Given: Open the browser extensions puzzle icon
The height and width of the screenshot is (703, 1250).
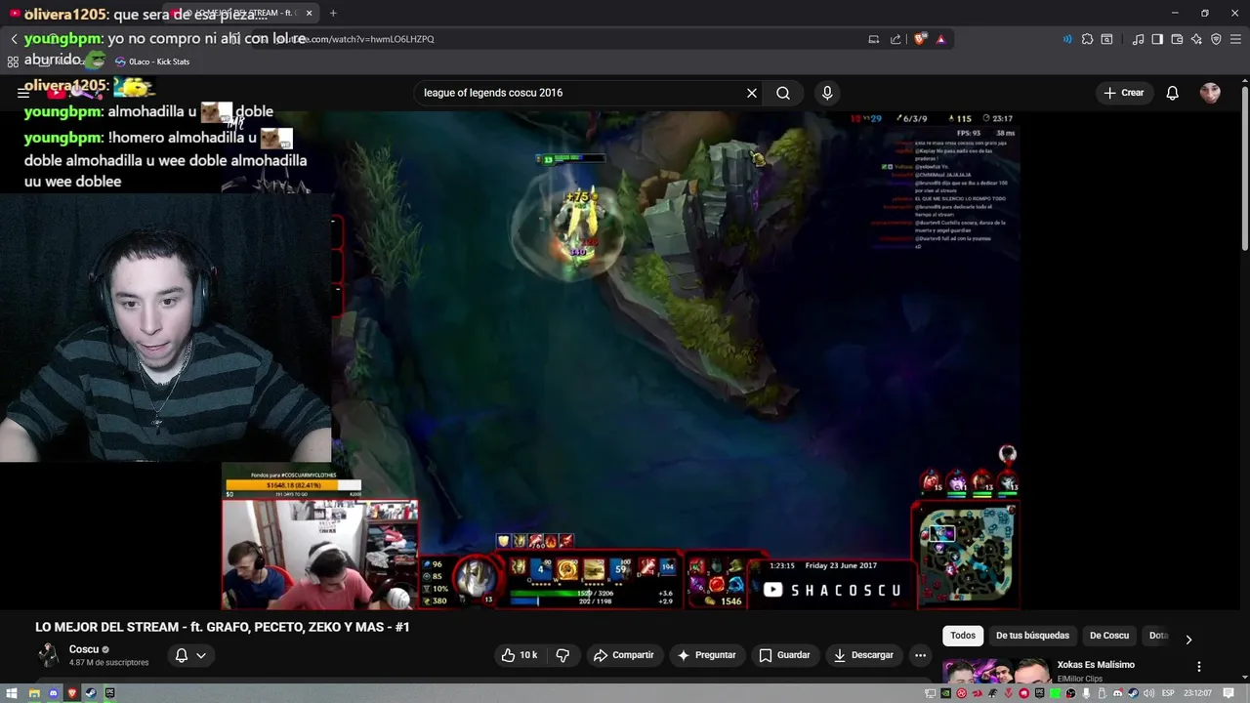Looking at the screenshot, I should pos(1087,39).
